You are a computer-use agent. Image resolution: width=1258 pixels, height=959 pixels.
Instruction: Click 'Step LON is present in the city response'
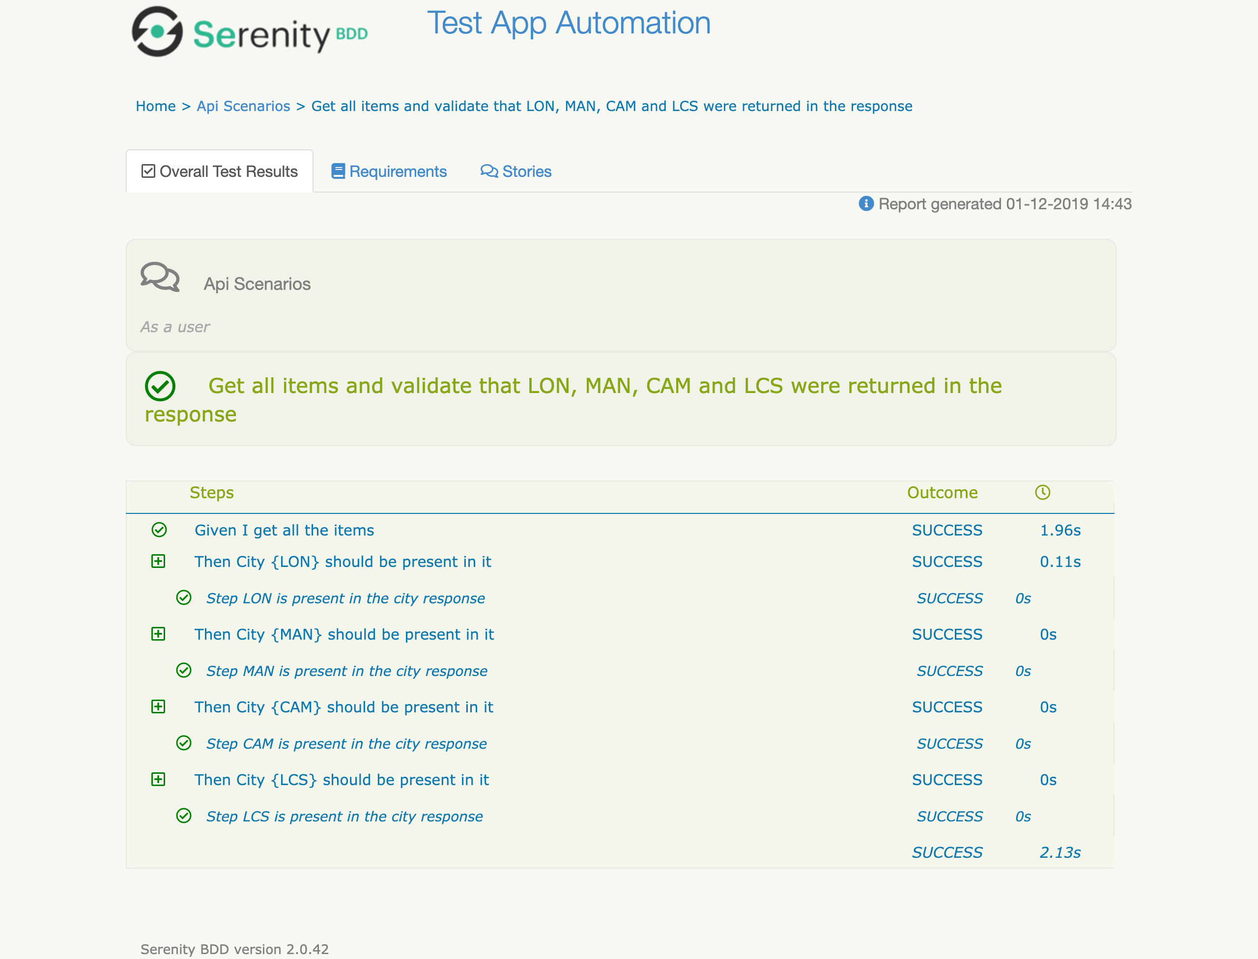(x=345, y=598)
